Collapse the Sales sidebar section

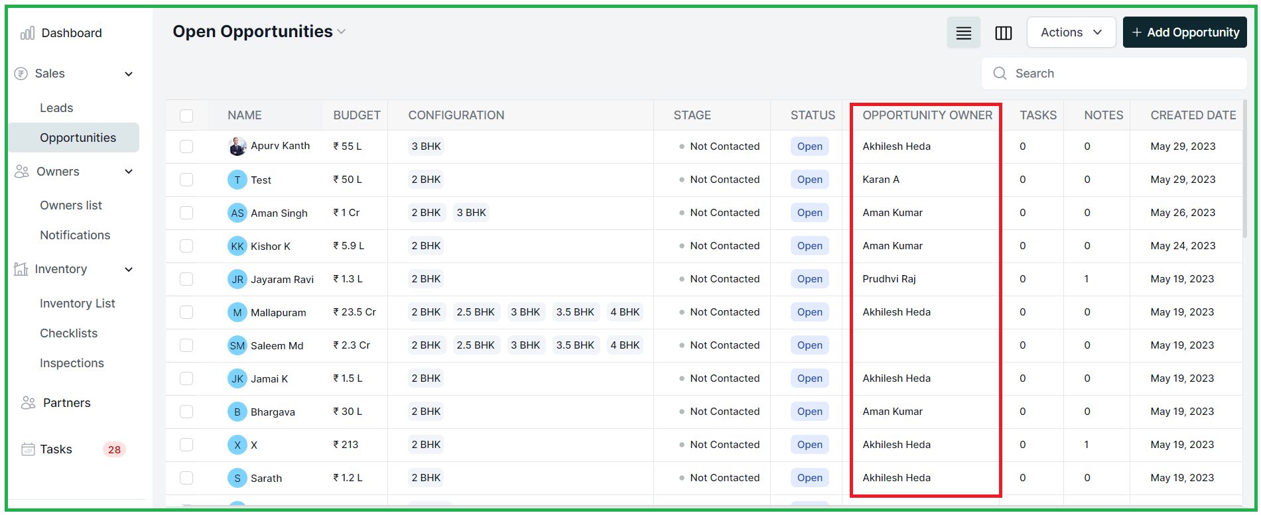[x=129, y=74]
